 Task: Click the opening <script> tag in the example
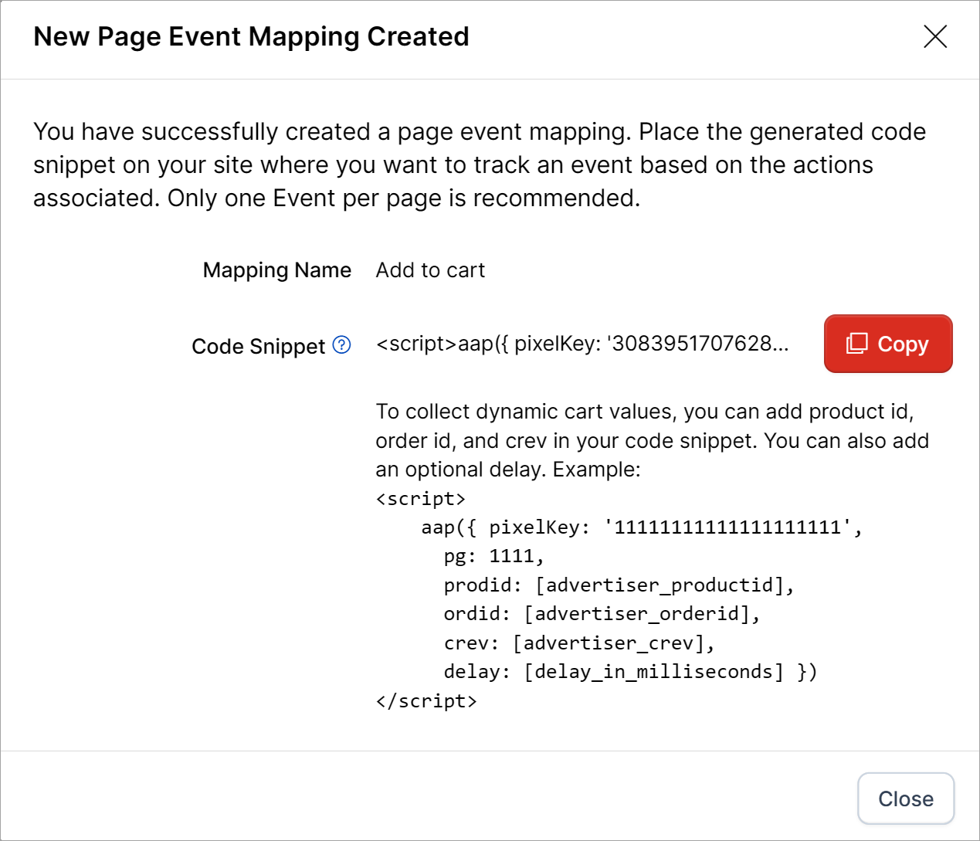[x=421, y=499]
